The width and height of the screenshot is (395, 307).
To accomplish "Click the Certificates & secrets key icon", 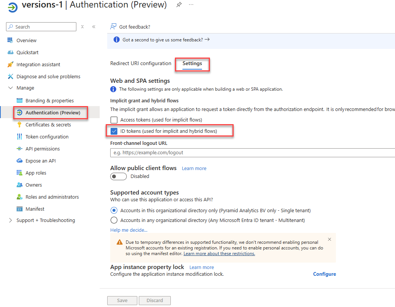I will coord(19,125).
